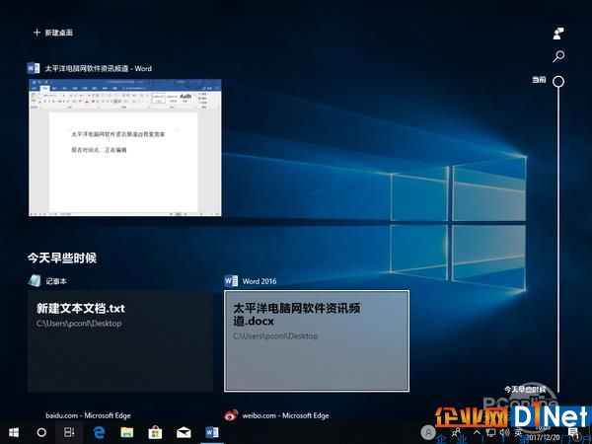Open the Word window thumbnail preview
592x444 pixels.
pyautogui.click(x=125, y=148)
